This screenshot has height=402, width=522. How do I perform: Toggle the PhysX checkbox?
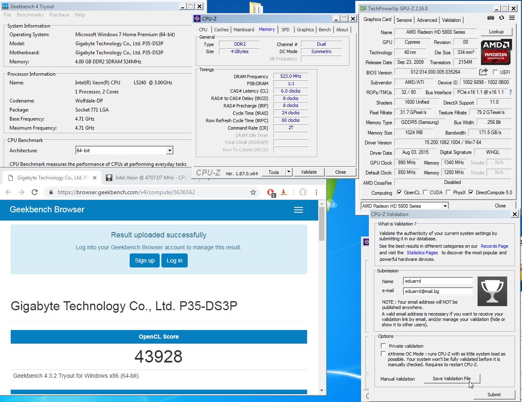point(448,192)
